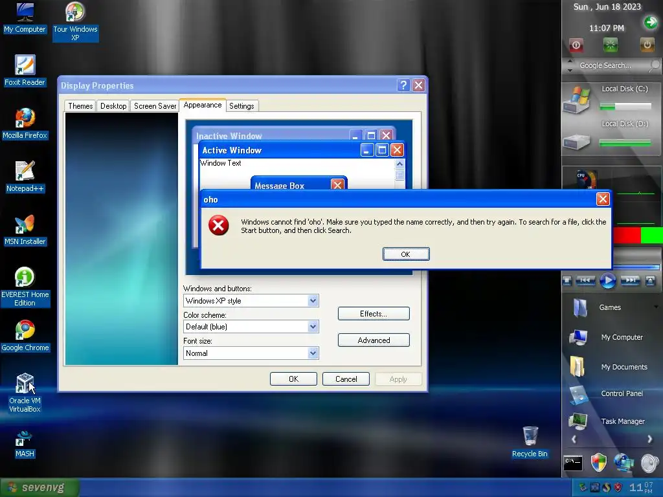Click OK in the oho error dialog

pyautogui.click(x=406, y=254)
